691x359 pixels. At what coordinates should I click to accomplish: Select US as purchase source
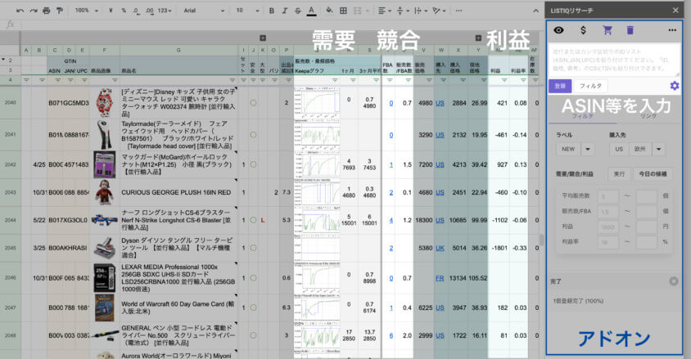click(619, 149)
